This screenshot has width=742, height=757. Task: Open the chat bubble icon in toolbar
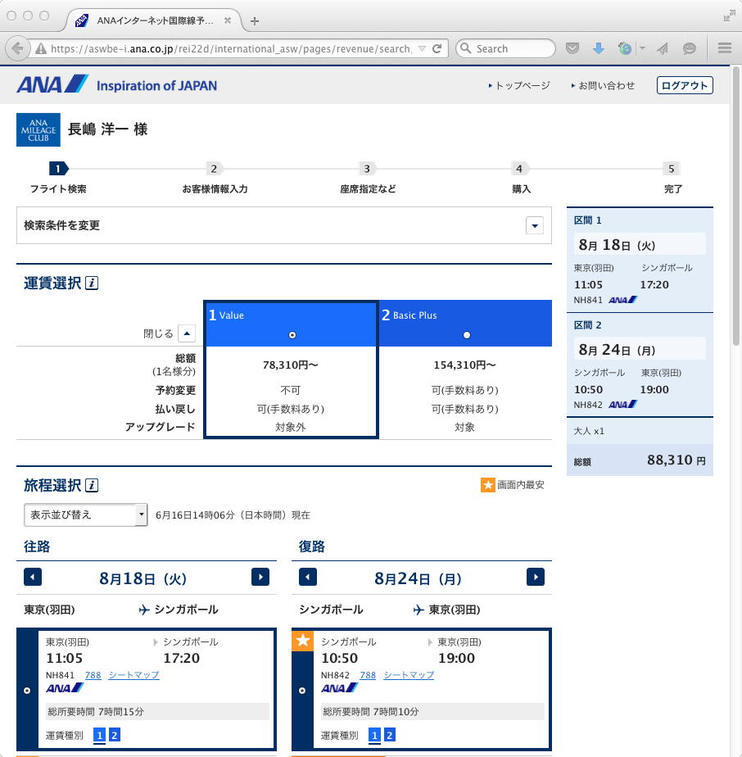coord(689,48)
